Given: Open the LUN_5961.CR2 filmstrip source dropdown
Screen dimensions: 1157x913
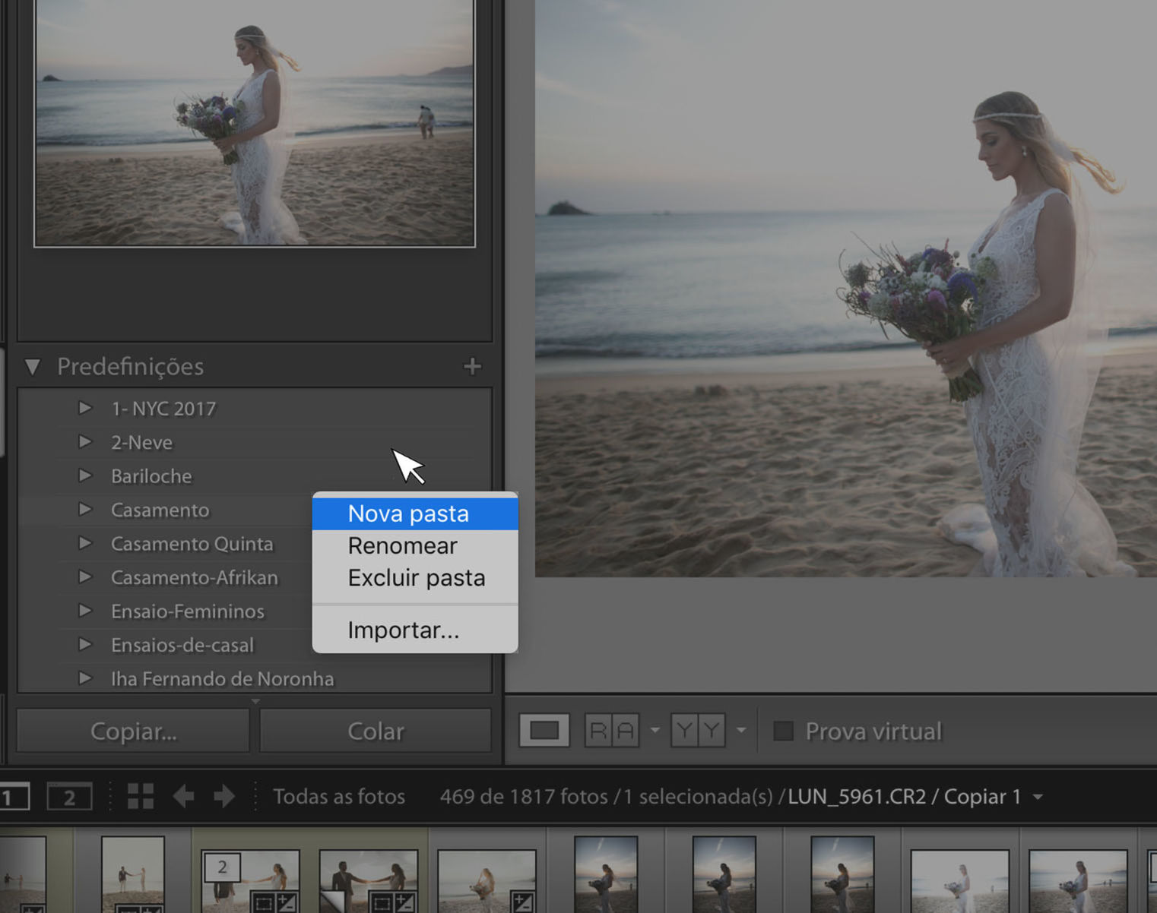Looking at the screenshot, I should pyautogui.click(x=1038, y=797).
